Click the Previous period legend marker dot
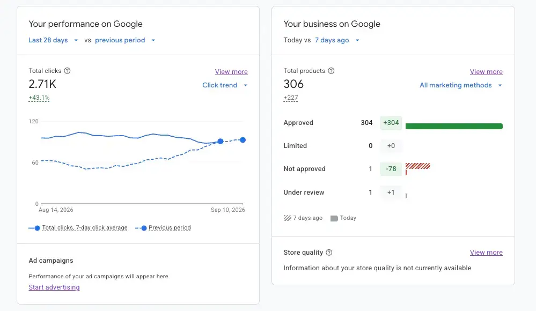 (144, 228)
